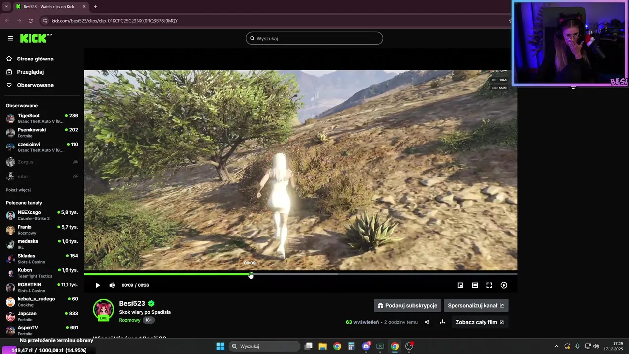This screenshot has width=629, height=354.
Task: Open the tab search dropdown
Action: pyautogui.click(x=6, y=7)
